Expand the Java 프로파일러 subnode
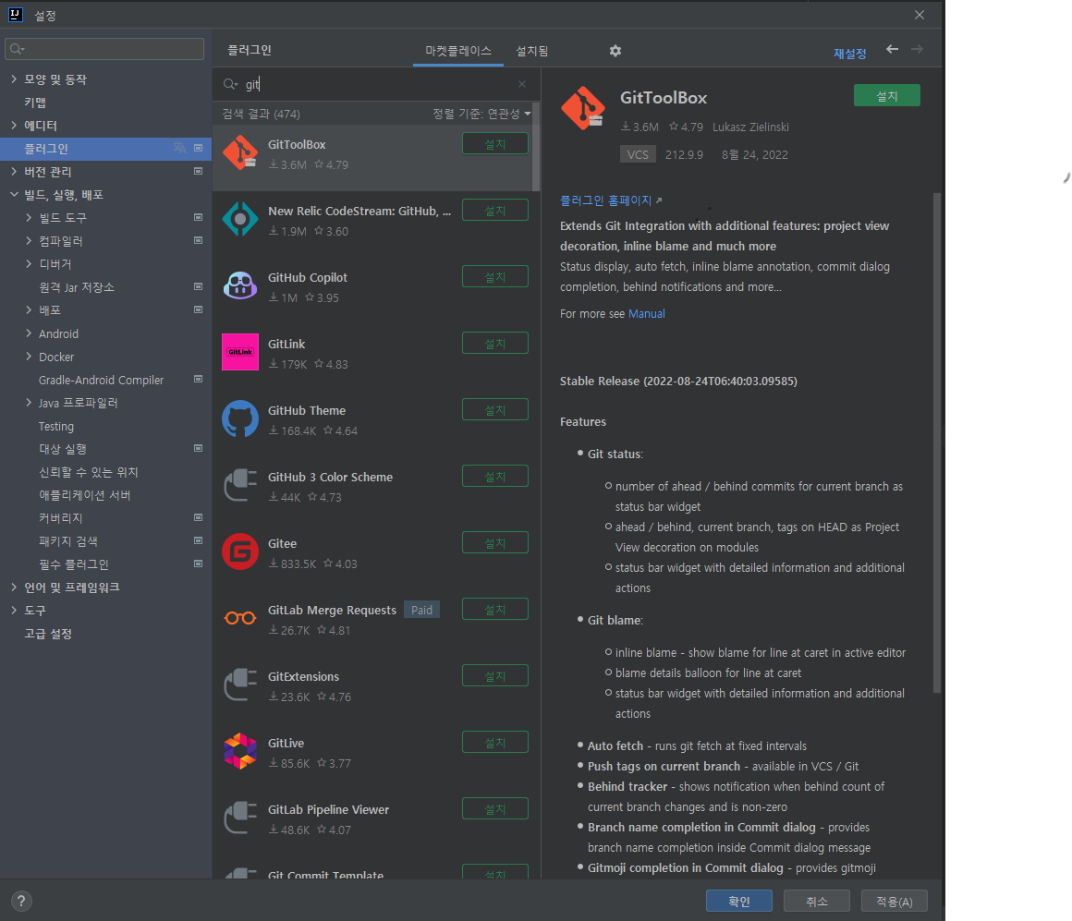The width and height of the screenshot is (1072, 921). [28, 403]
